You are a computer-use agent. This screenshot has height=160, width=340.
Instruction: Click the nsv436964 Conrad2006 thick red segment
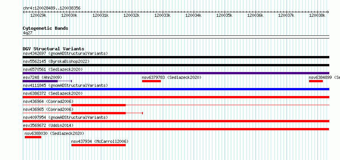(x=99, y=105)
